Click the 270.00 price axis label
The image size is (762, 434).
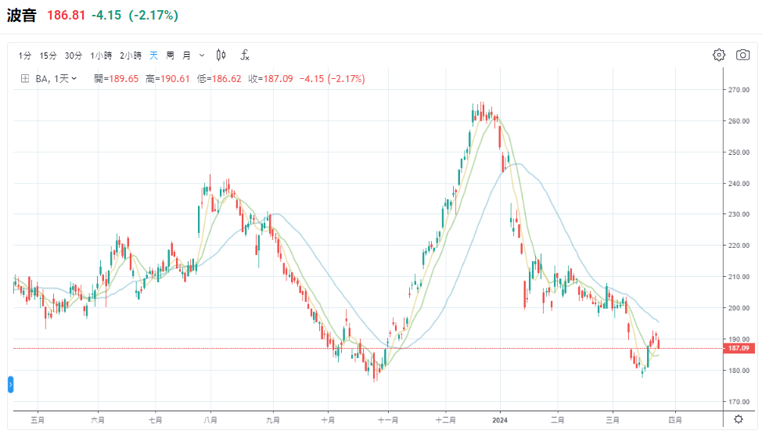(739, 90)
